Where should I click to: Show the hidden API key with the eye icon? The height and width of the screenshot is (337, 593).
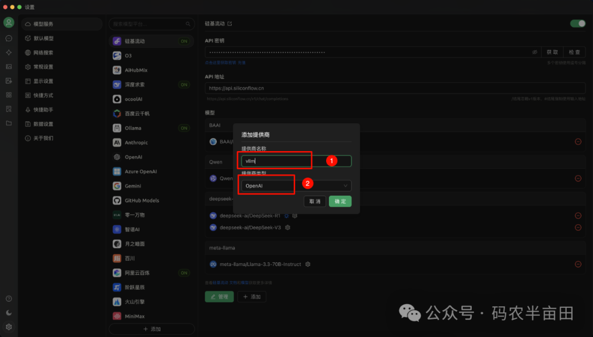coord(534,52)
